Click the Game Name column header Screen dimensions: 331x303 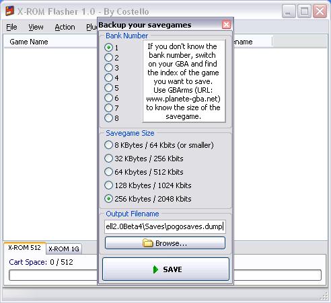pyautogui.click(x=29, y=42)
